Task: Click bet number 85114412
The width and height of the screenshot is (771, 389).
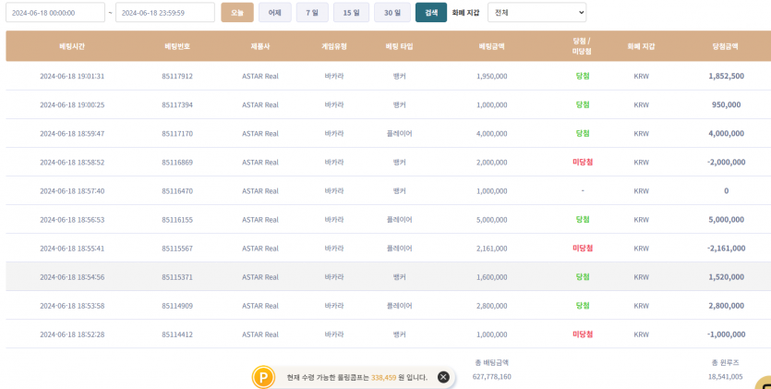Action: click(x=177, y=334)
